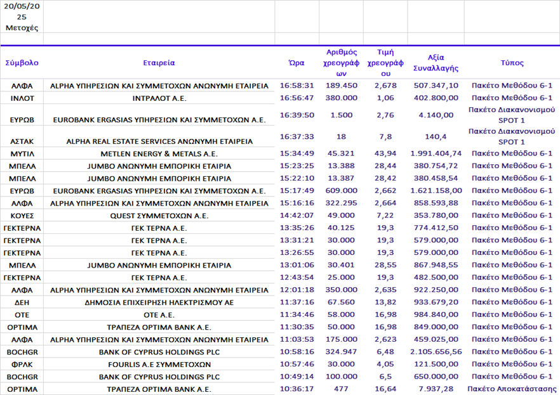Select the ΟΤΕ Α.Ε. company cell

pyautogui.click(x=159, y=314)
